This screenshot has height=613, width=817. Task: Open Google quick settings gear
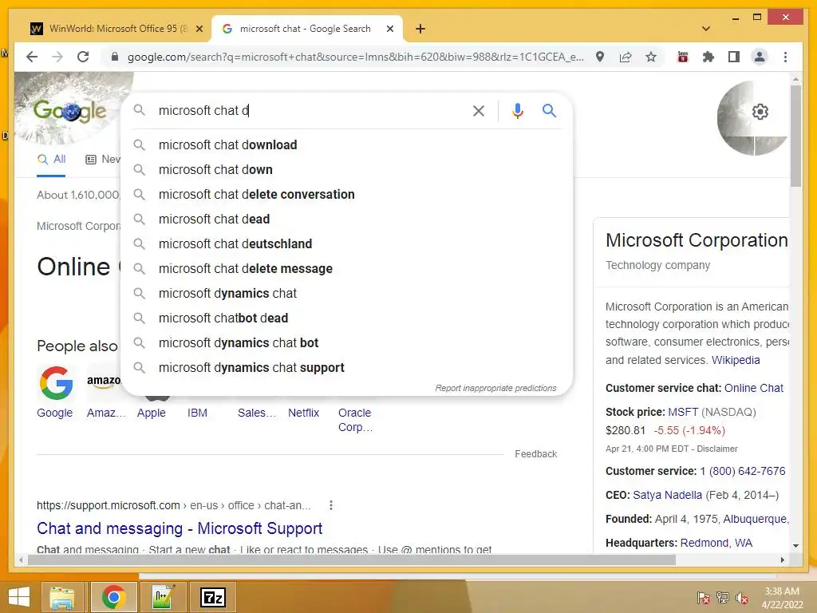coord(760,112)
